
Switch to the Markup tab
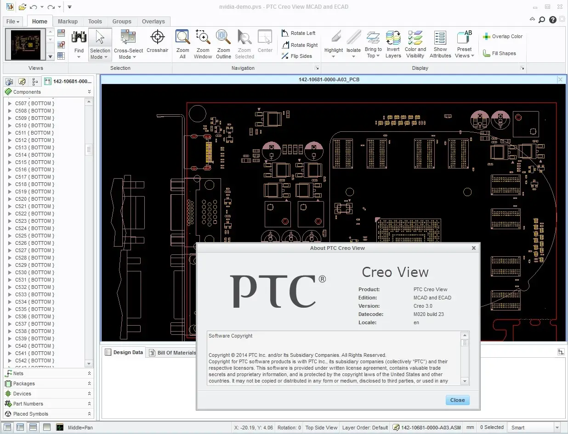click(68, 22)
